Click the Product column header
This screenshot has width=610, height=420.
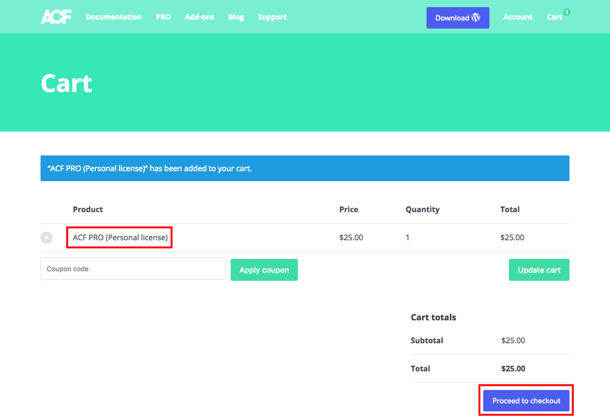tap(88, 209)
